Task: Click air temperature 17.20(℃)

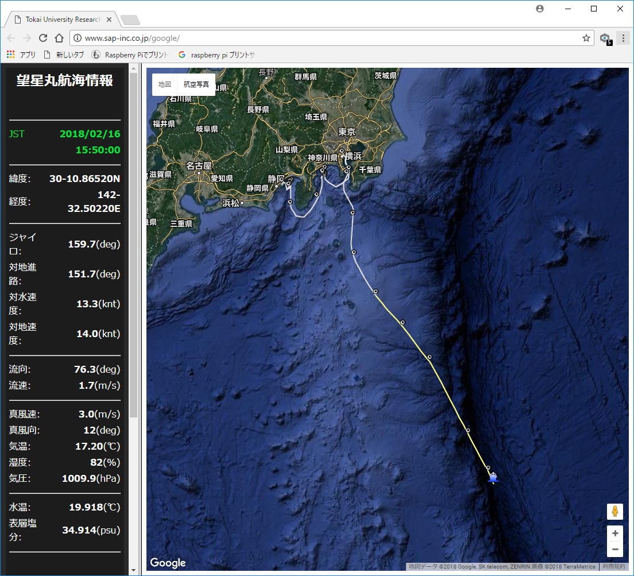Action: pos(98,446)
